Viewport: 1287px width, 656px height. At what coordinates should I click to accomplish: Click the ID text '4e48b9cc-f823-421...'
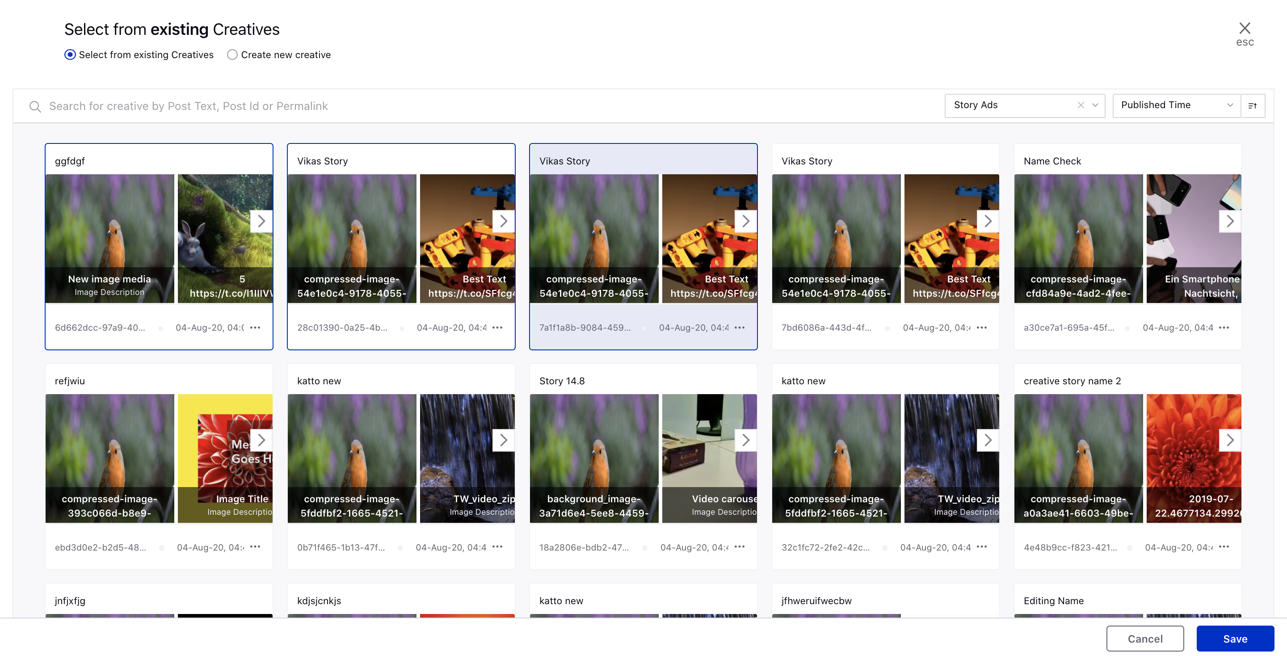[1070, 547]
